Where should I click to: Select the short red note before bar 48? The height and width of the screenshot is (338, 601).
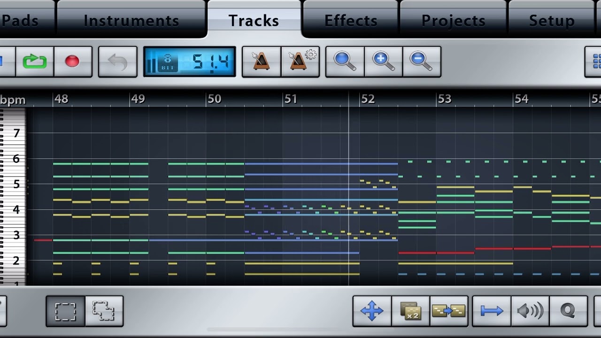pos(43,240)
